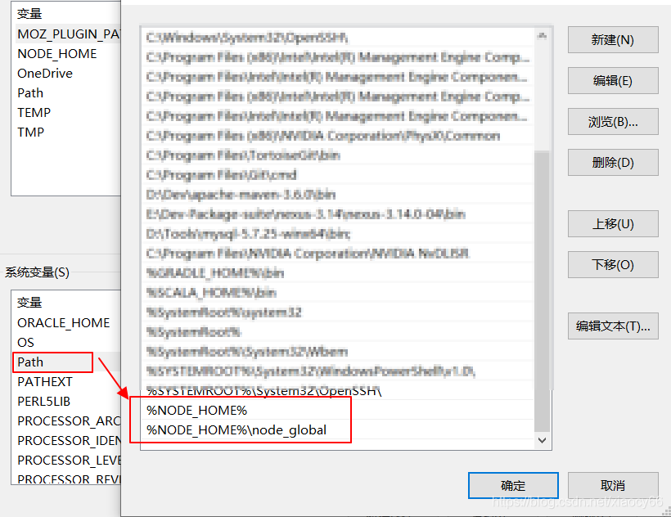
Task: Move entry down with 下移(O)
Action: pos(613,264)
